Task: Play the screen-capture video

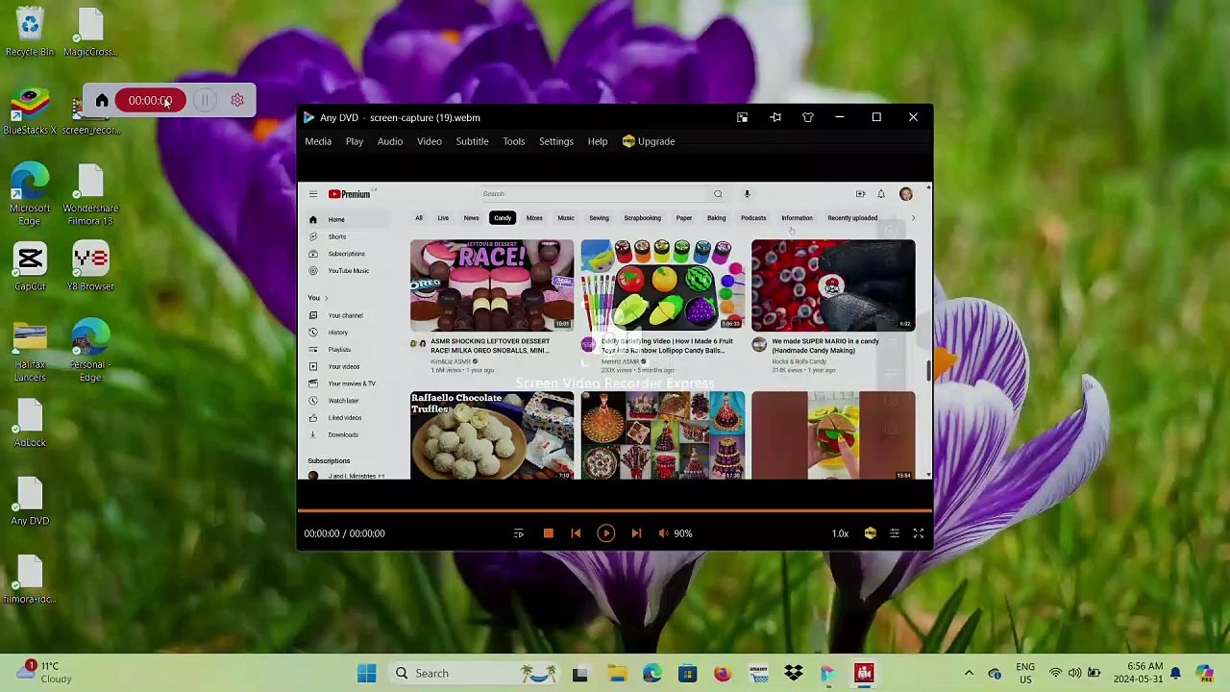Action: click(605, 533)
